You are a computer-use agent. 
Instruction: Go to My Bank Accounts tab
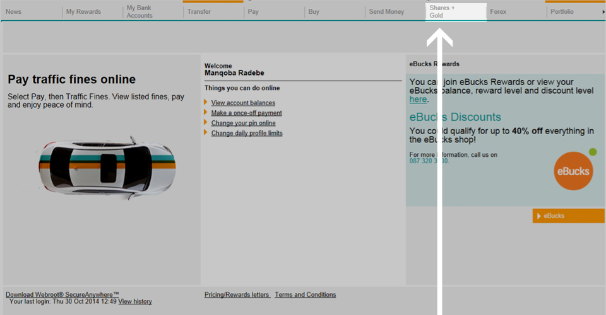140,12
